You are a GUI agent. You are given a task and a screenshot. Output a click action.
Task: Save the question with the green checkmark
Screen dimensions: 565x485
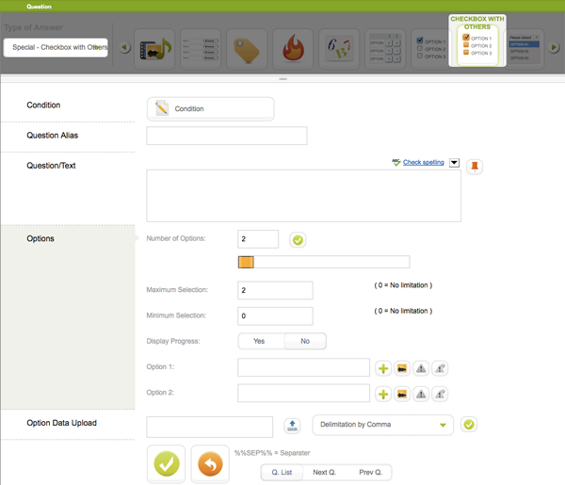167,464
